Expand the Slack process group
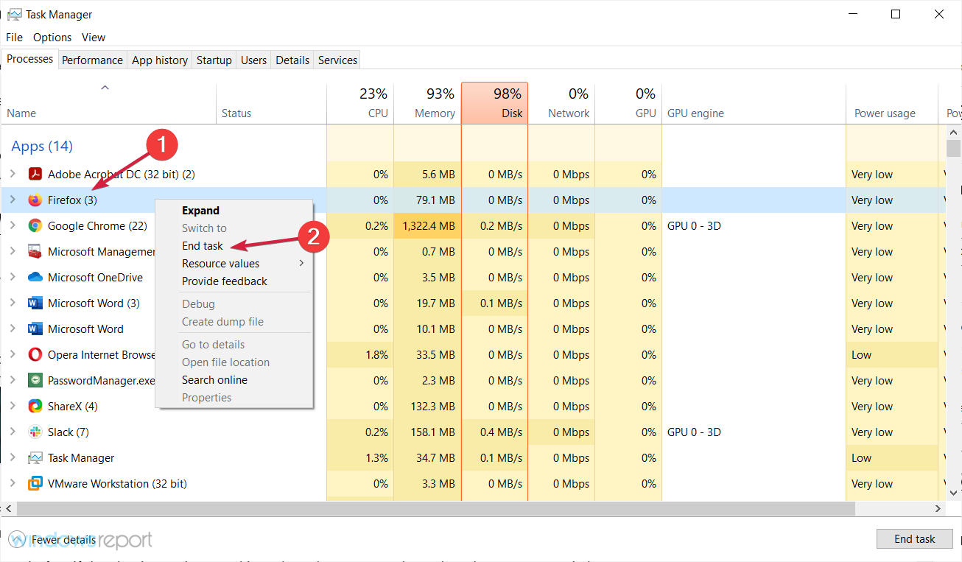Screen dimensions: 962x562 13,432
